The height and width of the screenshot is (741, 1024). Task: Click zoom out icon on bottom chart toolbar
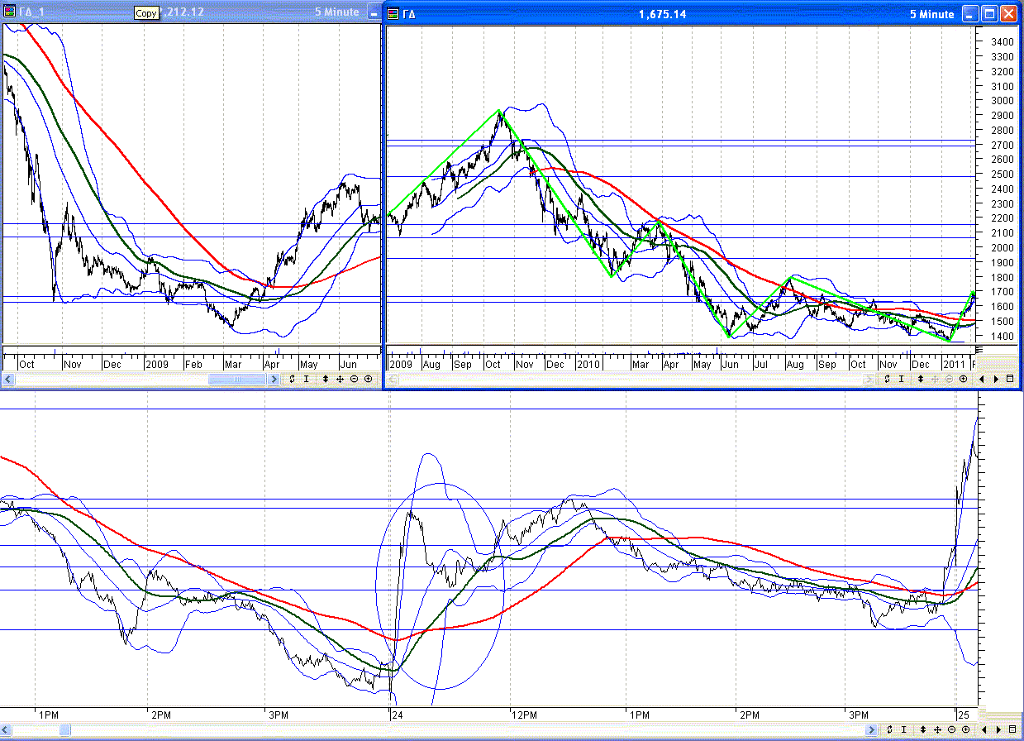point(951,729)
